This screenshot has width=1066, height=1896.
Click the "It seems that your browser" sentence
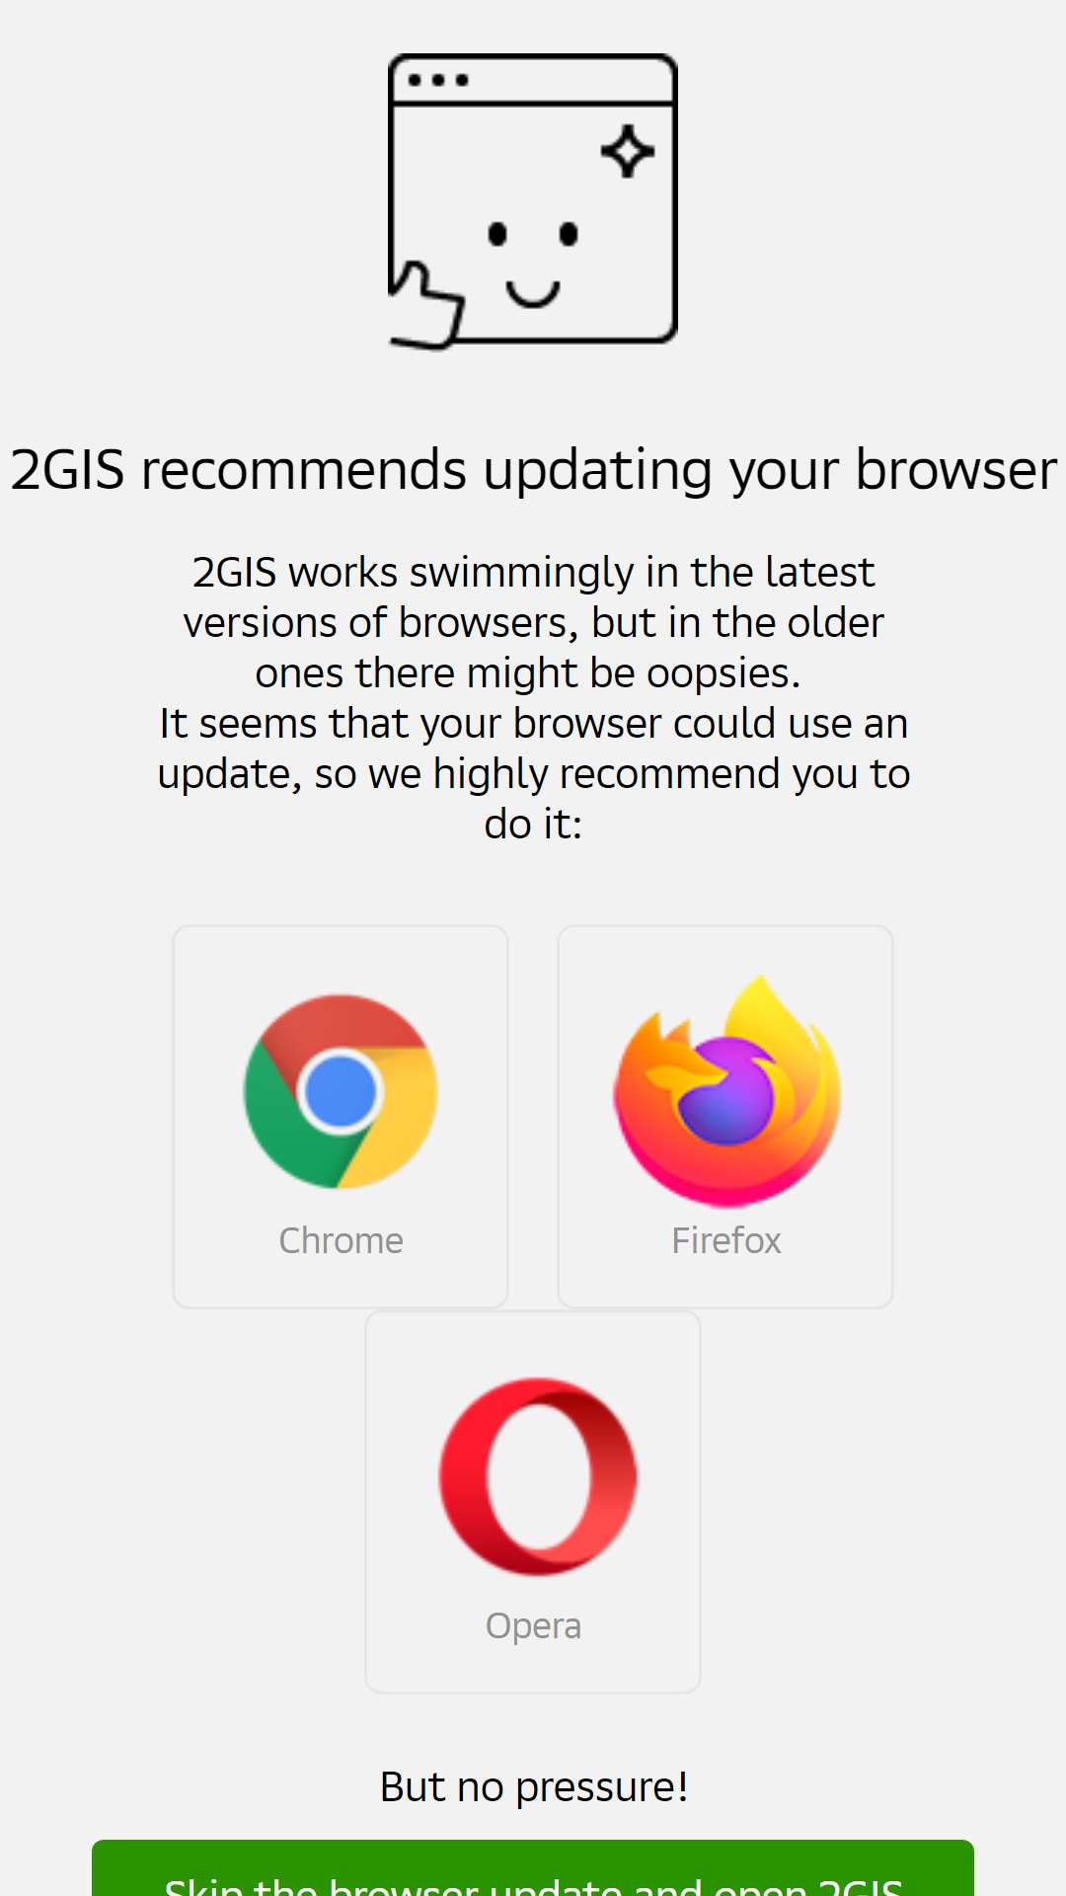[x=533, y=773]
